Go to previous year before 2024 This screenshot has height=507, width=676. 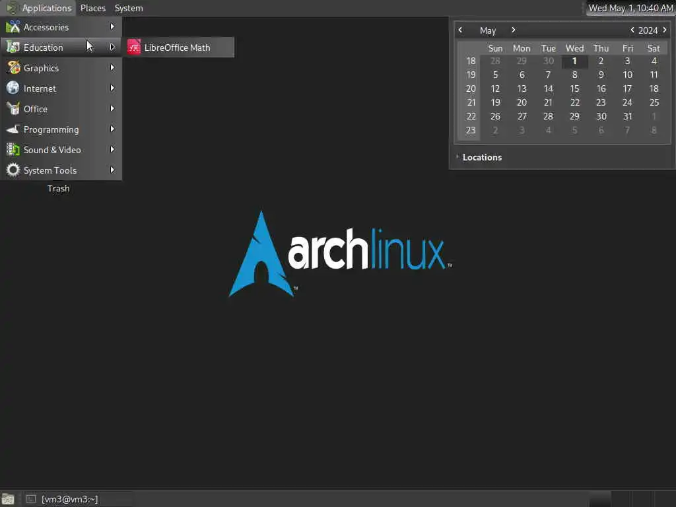coord(632,30)
